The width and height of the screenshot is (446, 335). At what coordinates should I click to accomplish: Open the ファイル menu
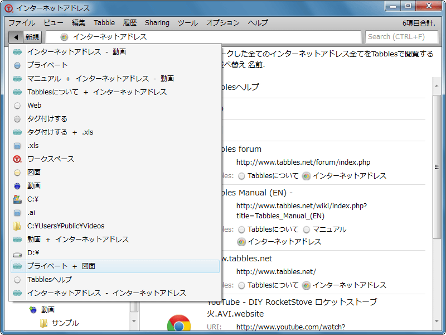point(22,23)
